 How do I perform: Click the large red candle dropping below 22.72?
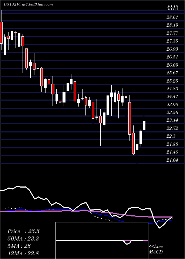coord(130,118)
